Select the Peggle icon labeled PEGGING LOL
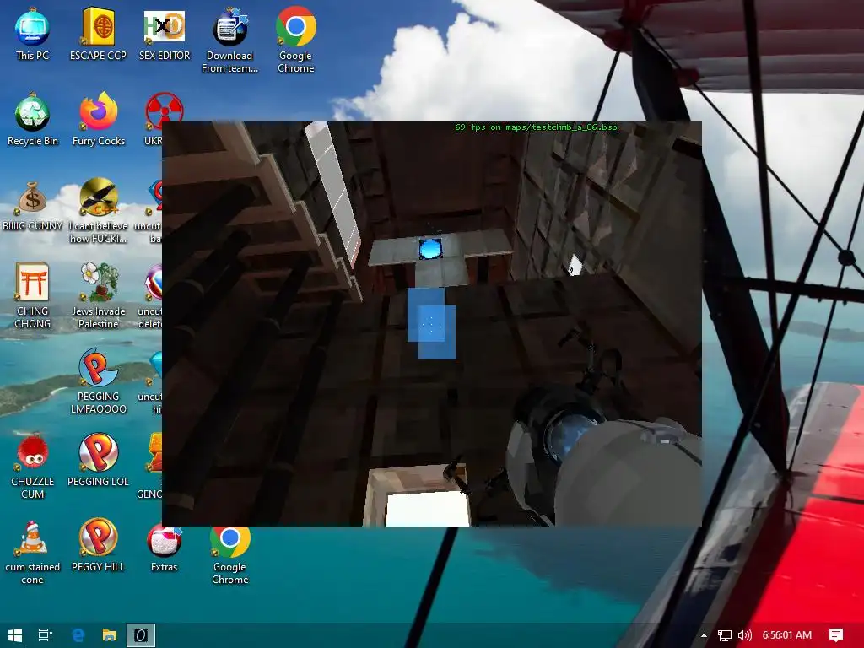 (x=98, y=461)
